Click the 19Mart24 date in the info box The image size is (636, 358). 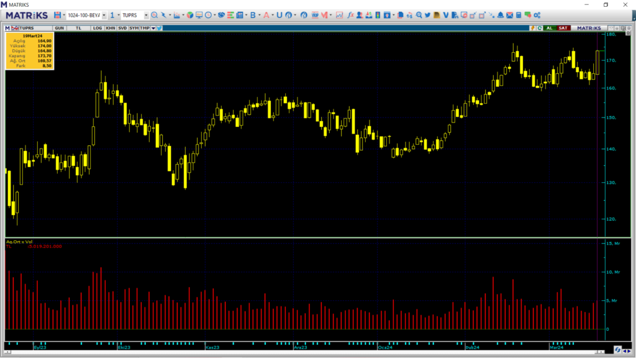pos(32,35)
